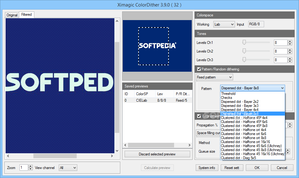This screenshot has height=178, width=299.
Task: Switch to the Filtered tab
Action: pyautogui.click(x=27, y=15)
